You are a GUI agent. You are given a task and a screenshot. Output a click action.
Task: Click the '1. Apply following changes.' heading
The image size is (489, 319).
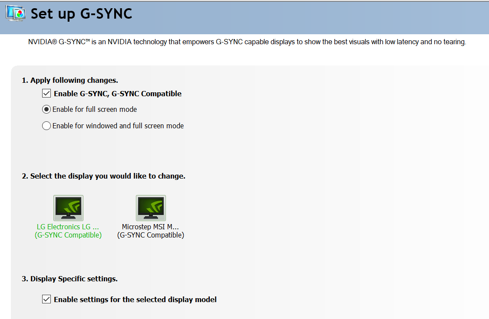point(70,80)
